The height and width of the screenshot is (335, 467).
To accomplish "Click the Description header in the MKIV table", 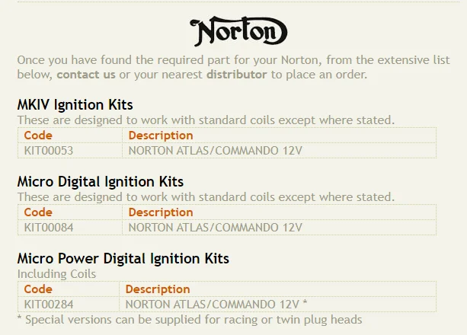I will (x=161, y=136).
